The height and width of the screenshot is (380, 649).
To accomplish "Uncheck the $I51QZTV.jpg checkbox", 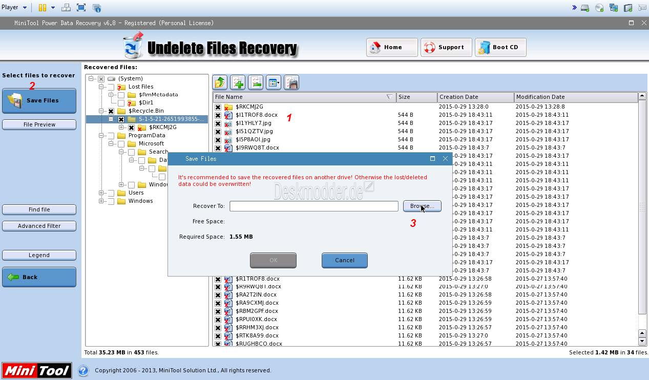I will click(218, 132).
